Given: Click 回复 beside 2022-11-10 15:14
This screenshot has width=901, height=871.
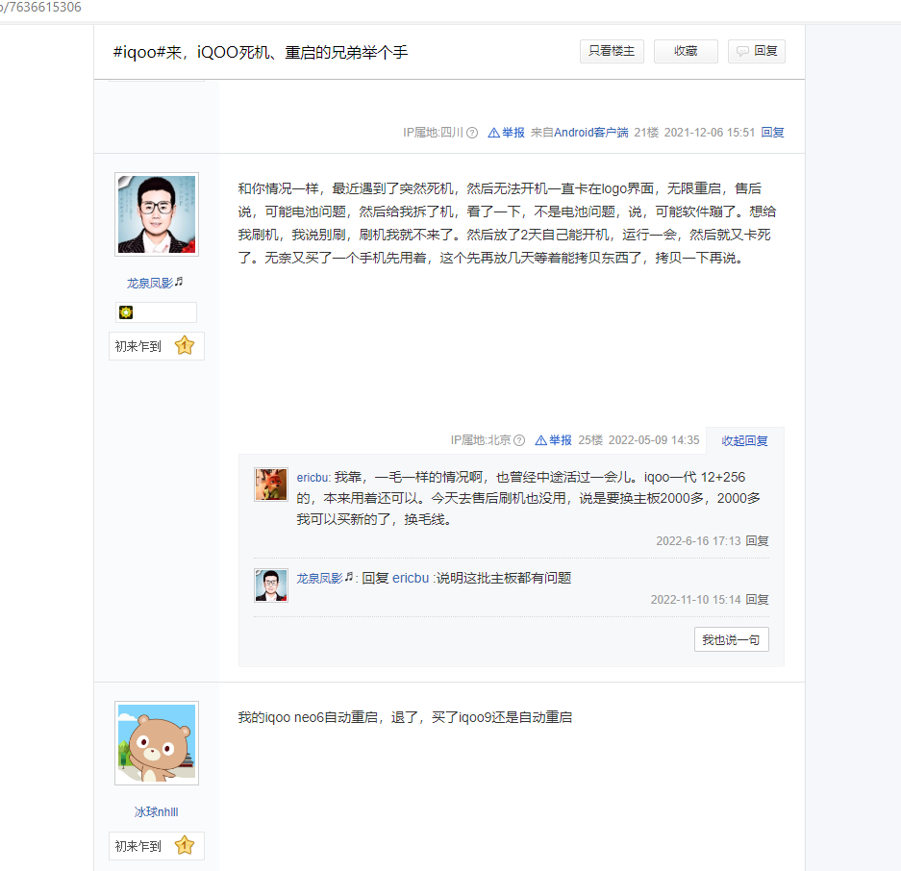Looking at the screenshot, I should [757, 600].
